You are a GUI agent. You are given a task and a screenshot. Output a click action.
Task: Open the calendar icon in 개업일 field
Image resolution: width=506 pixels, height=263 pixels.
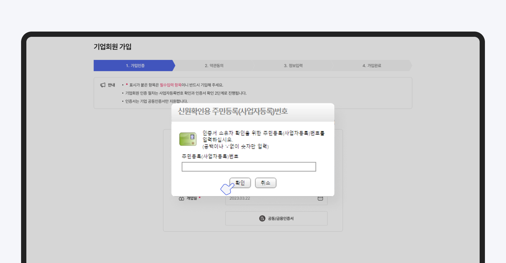pos(320,198)
